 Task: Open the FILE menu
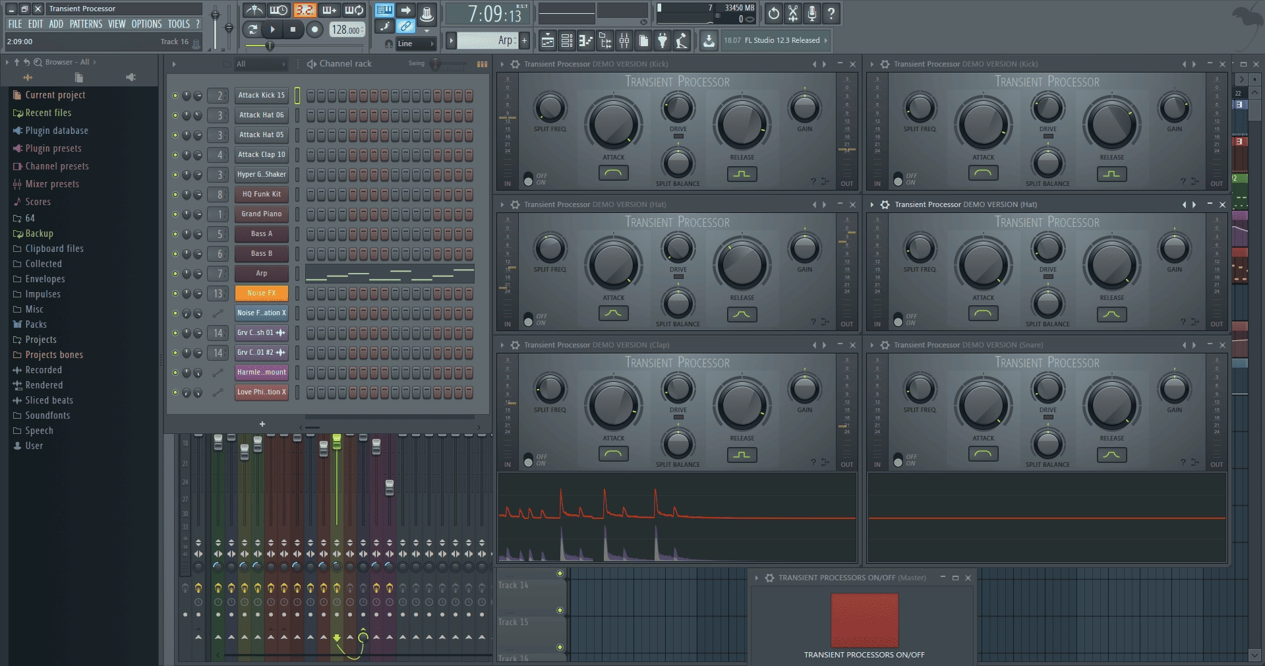point(15,24)
